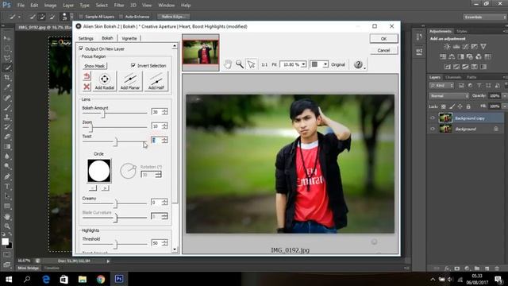Open Microsoft Edge from the taskbar
Viewport: 508px width, 286px height.
tap(46, 279)
